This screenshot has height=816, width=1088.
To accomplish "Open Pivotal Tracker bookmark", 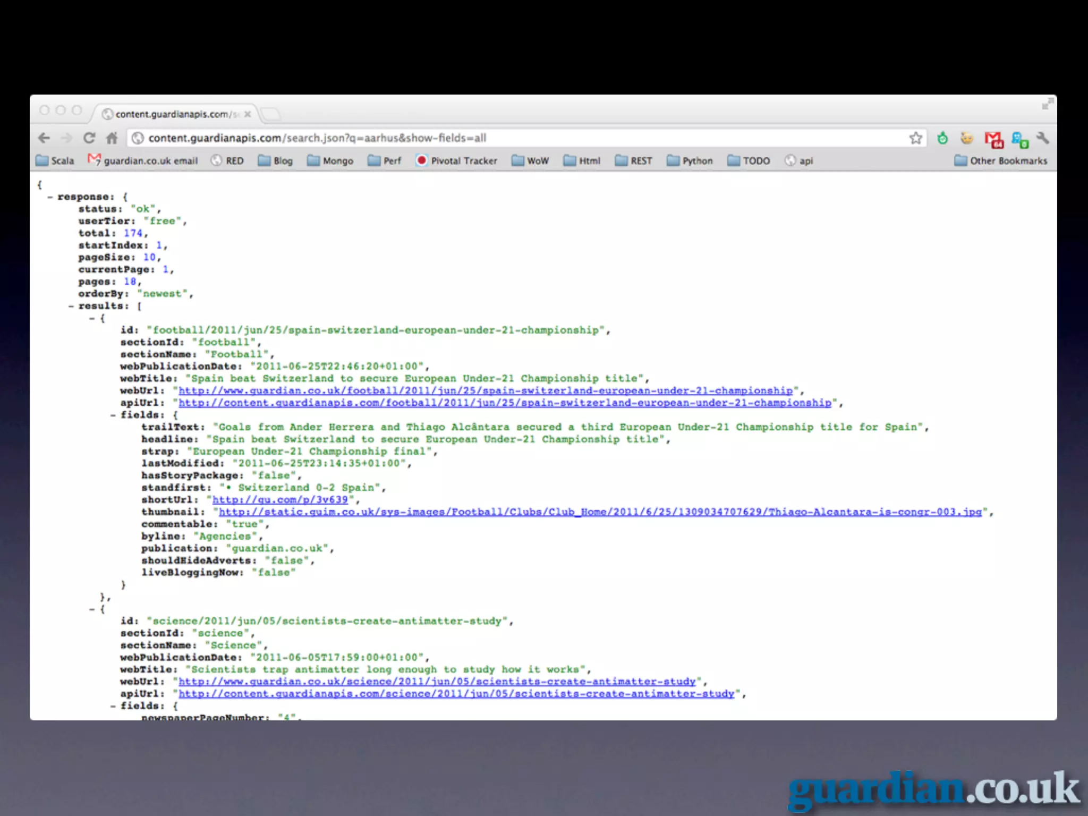I will (x=457, y=161).
